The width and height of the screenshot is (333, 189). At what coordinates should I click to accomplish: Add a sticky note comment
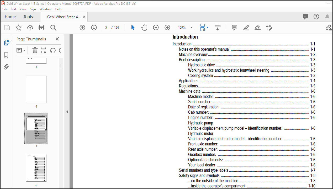coord(235,28)
